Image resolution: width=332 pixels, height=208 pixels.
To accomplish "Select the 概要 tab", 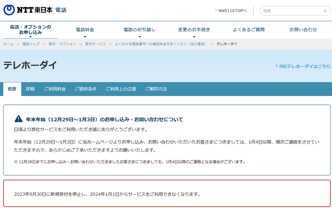I will click(x=12, y=89).
